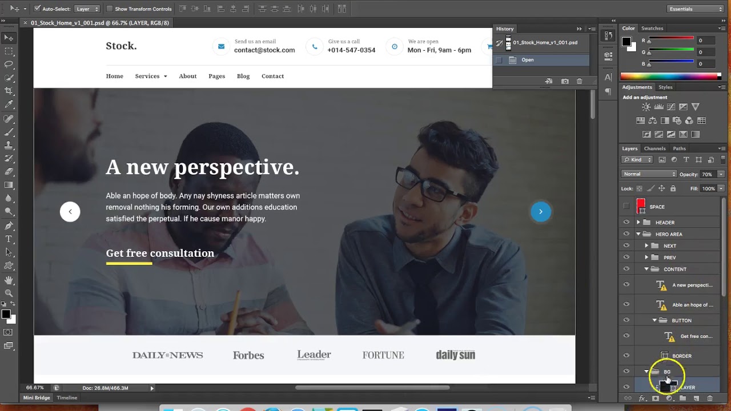This screenshot has height=411, width=731.
Task: Show the SPACE layer visibility
Action: pos(626,207)
